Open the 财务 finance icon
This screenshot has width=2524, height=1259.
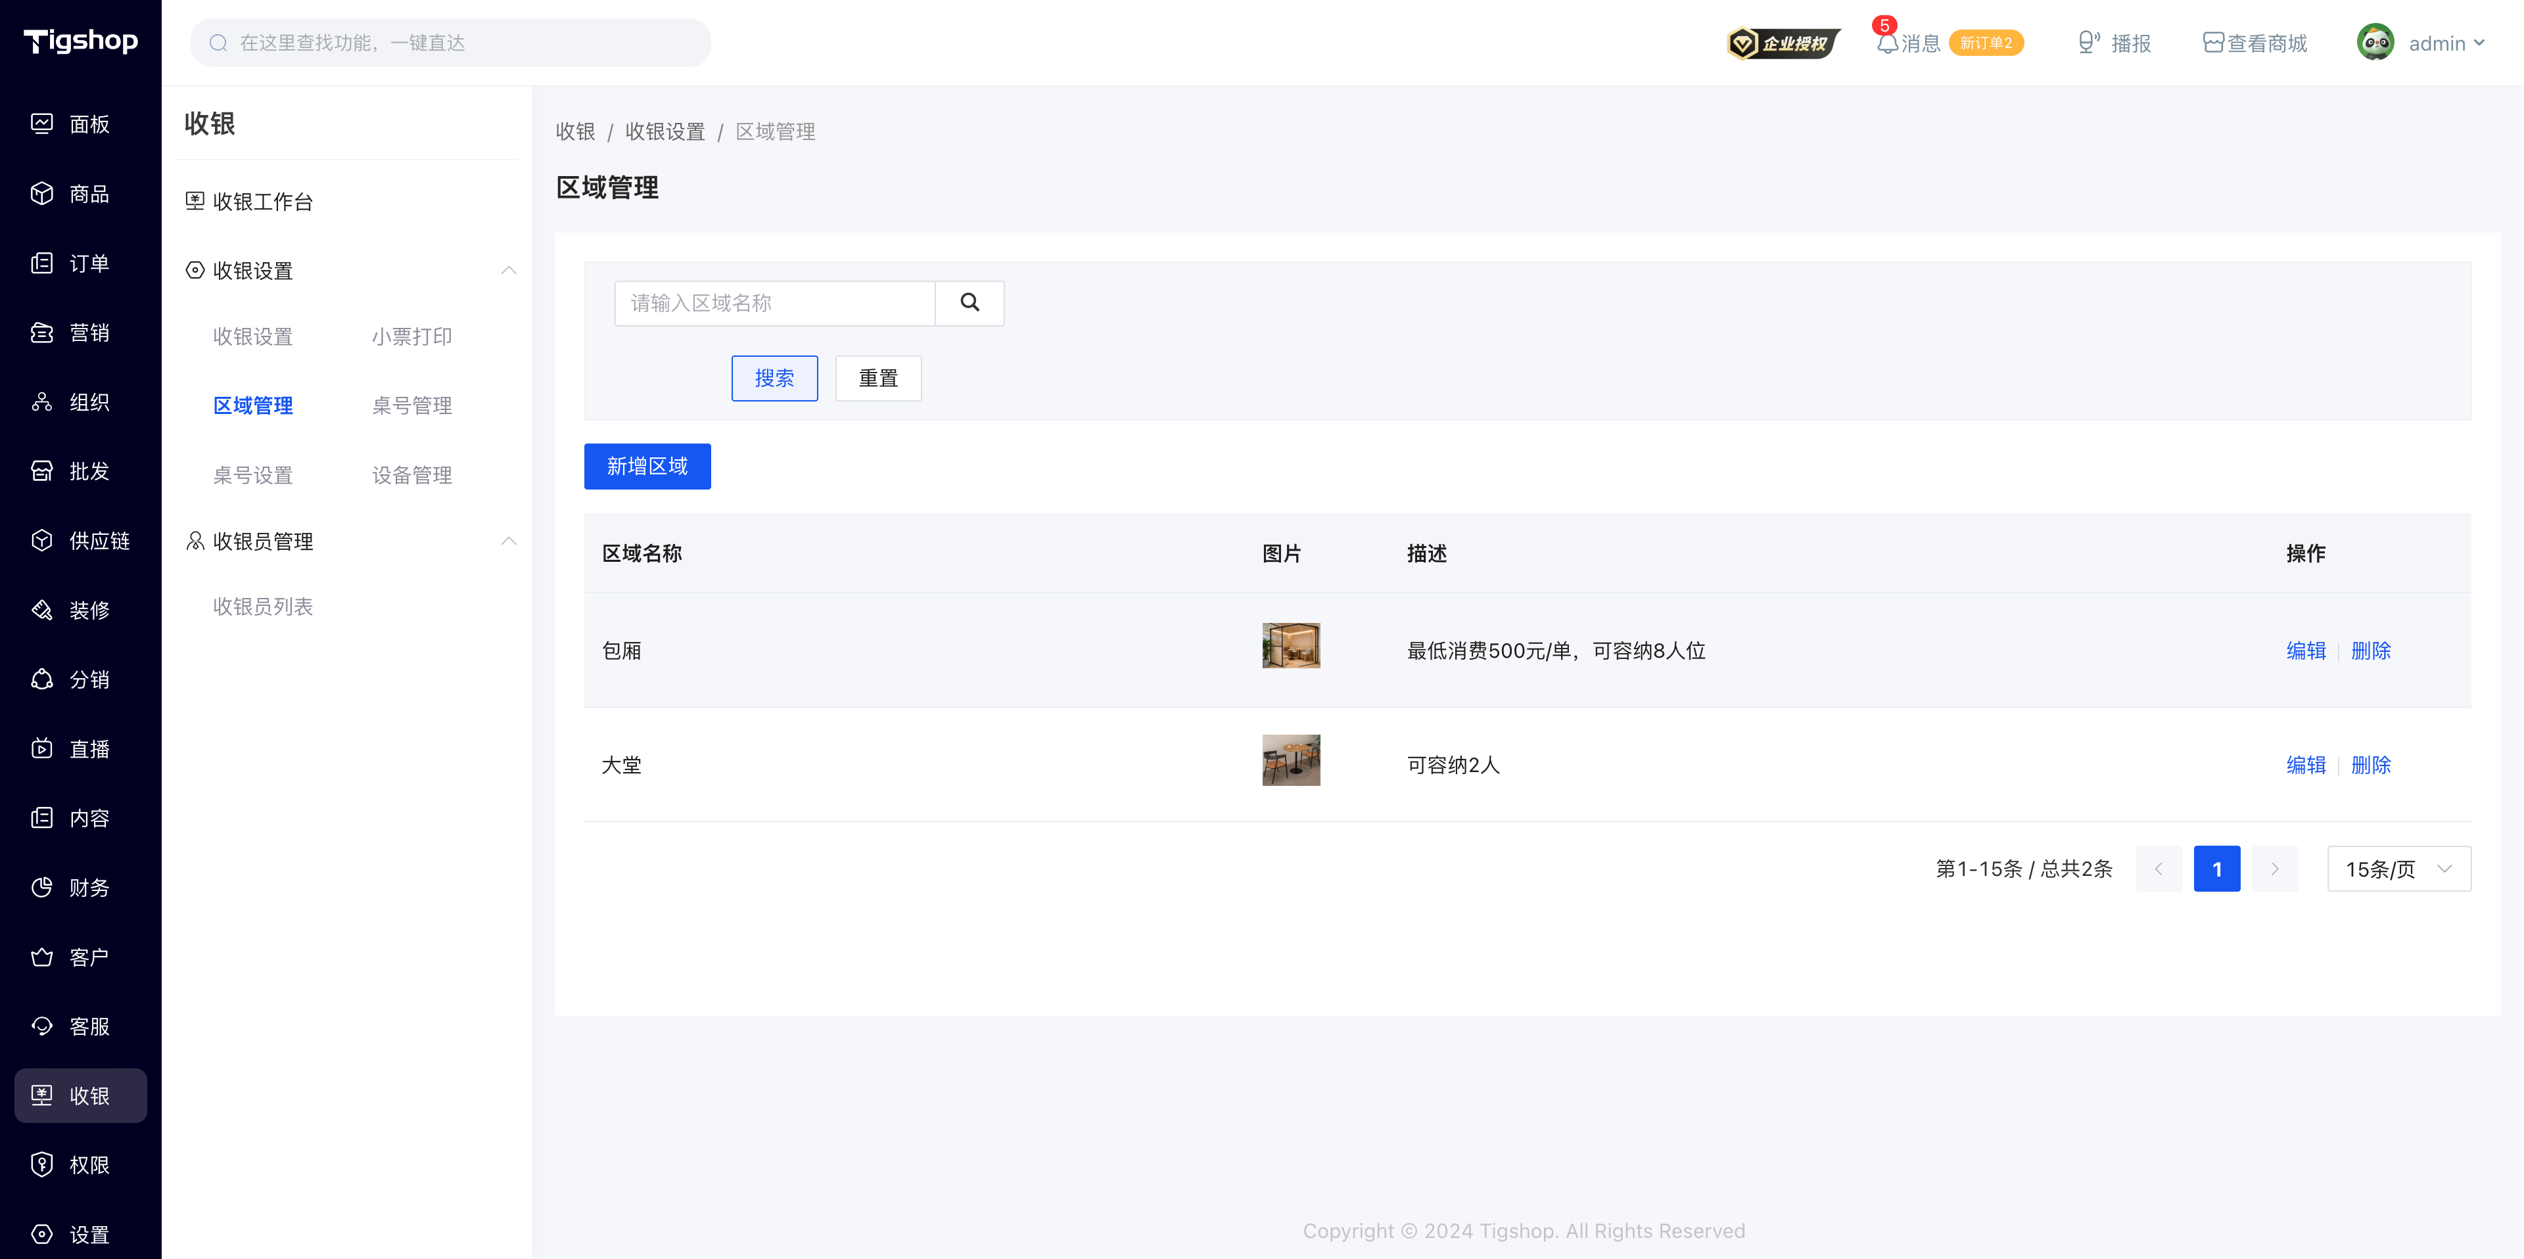41,888
